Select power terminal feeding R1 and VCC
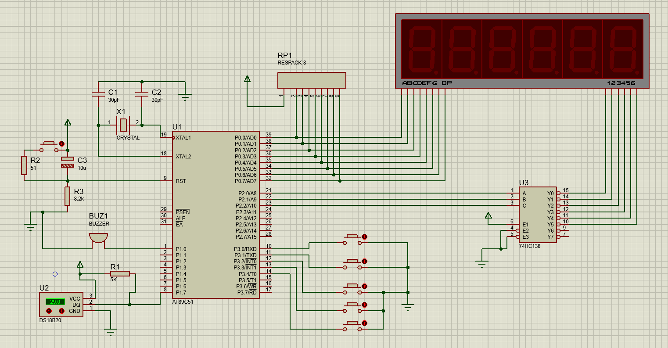Viewport: 668px width, 348px height. (80, 264)
